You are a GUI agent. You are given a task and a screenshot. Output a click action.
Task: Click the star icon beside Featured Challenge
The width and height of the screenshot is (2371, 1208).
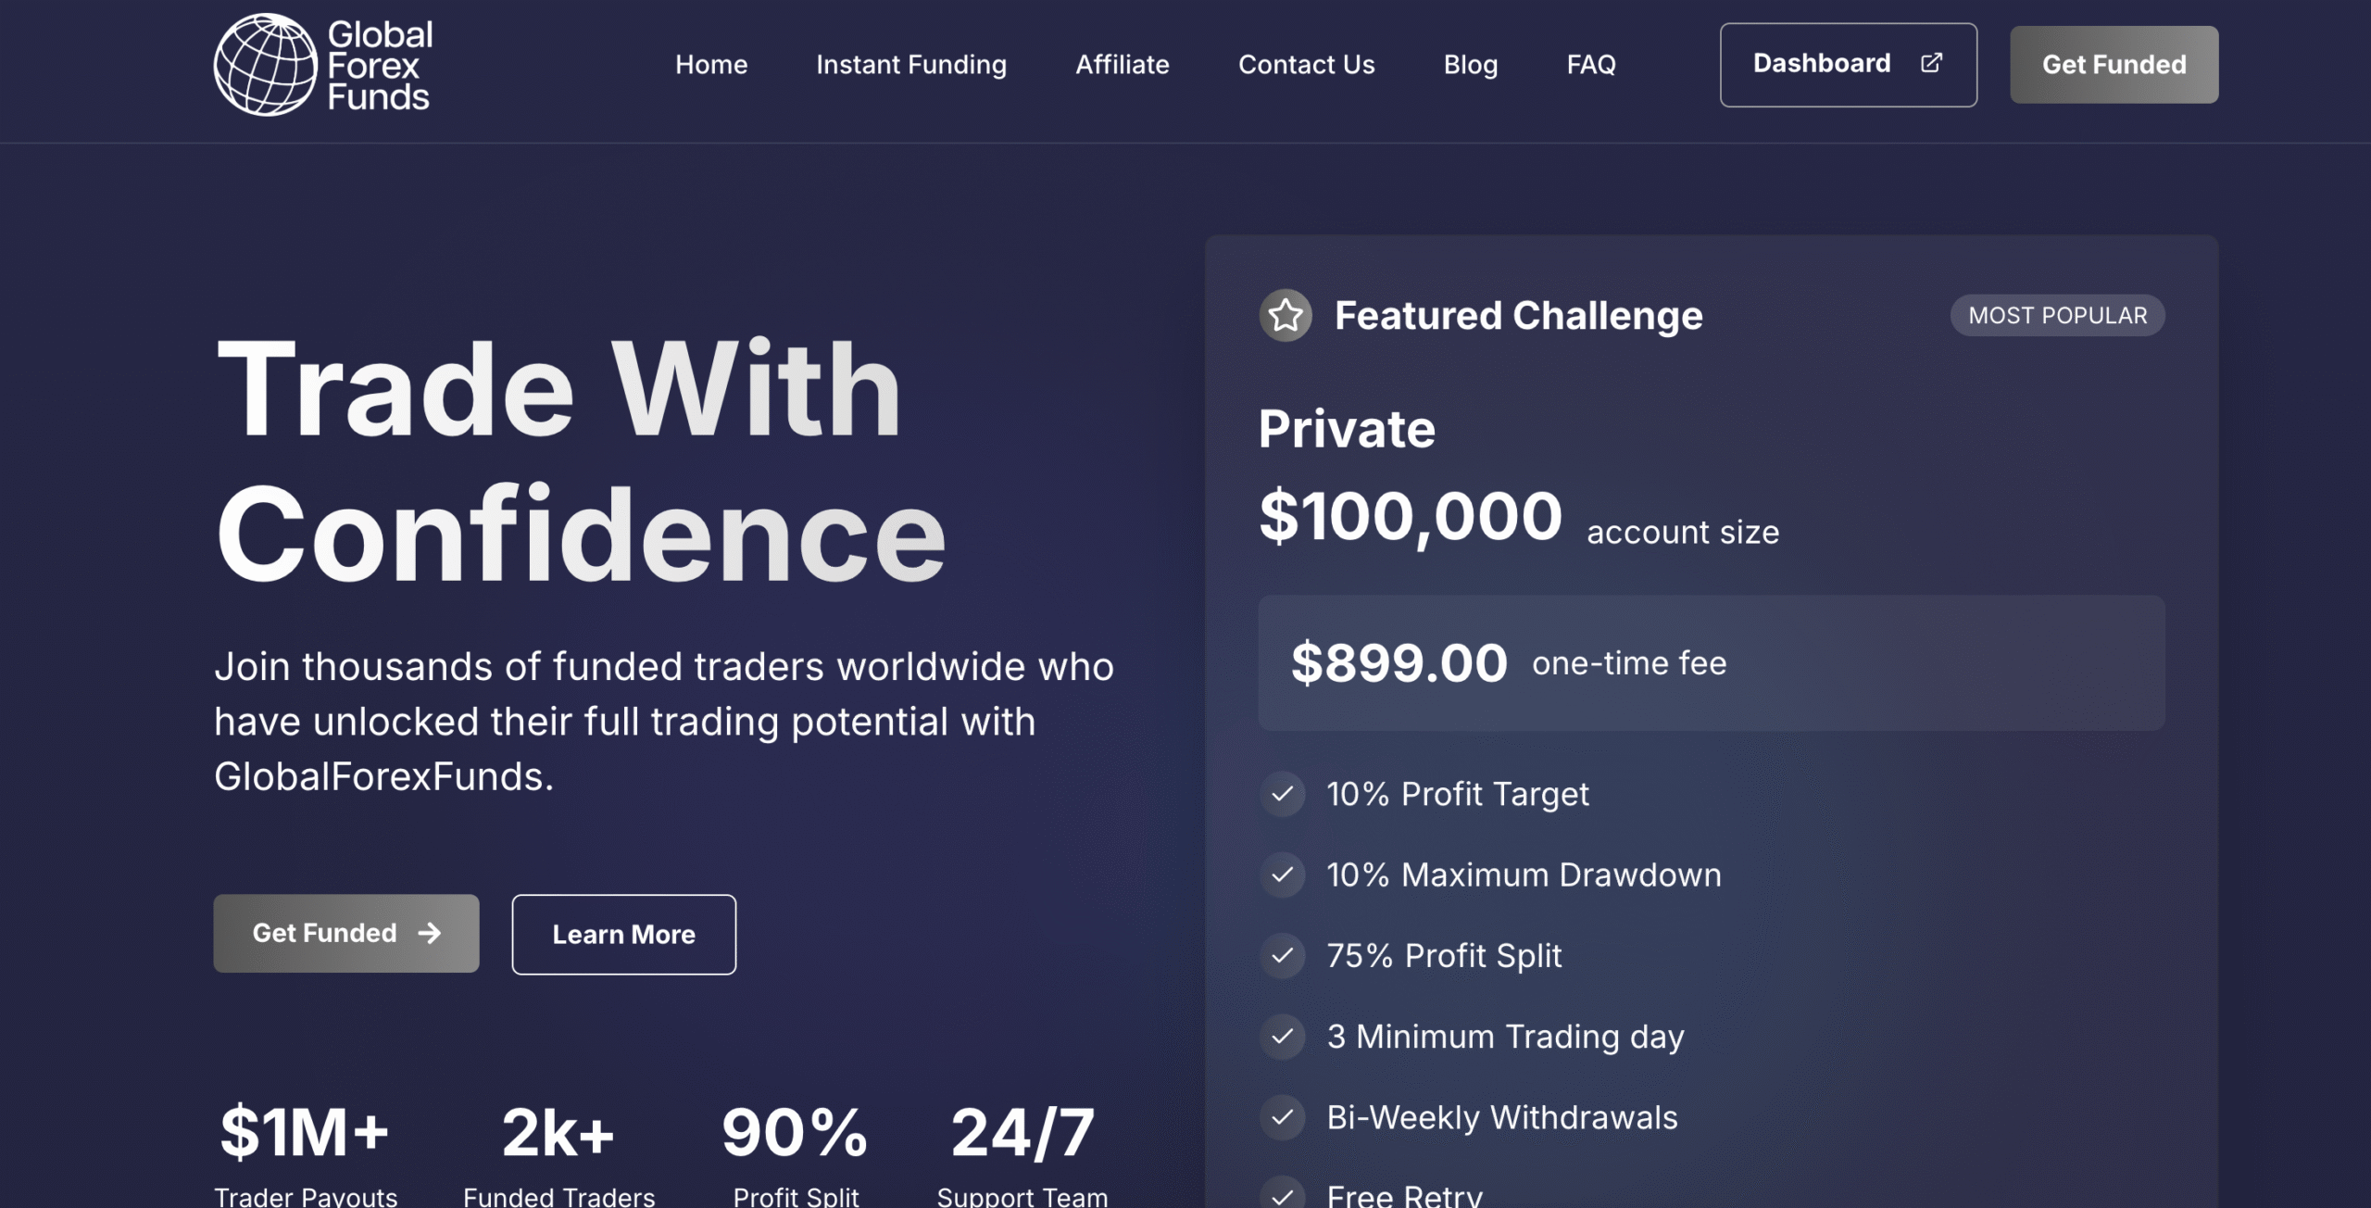click(x=1286, y=316)
